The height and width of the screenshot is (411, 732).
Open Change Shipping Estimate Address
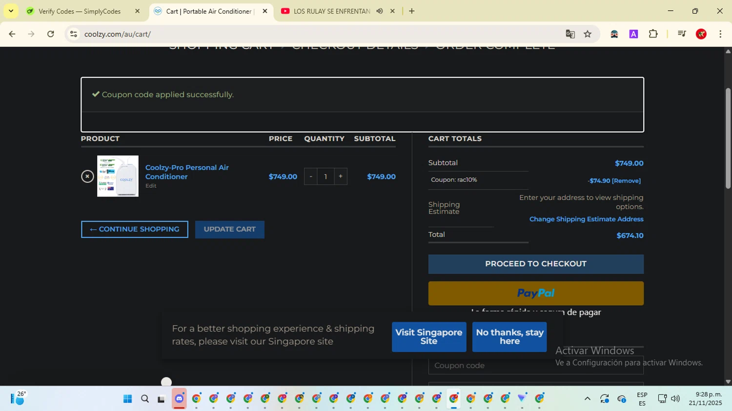[x=586, y=219]
